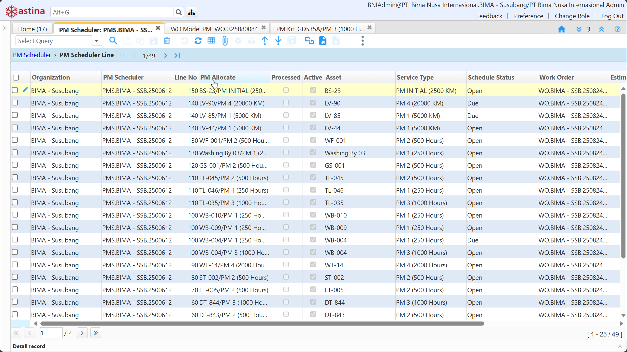Image resolution: width=627 pixels, height=352 pixels.
Task: Click the page number input field
Action: (x=51, y=333)
